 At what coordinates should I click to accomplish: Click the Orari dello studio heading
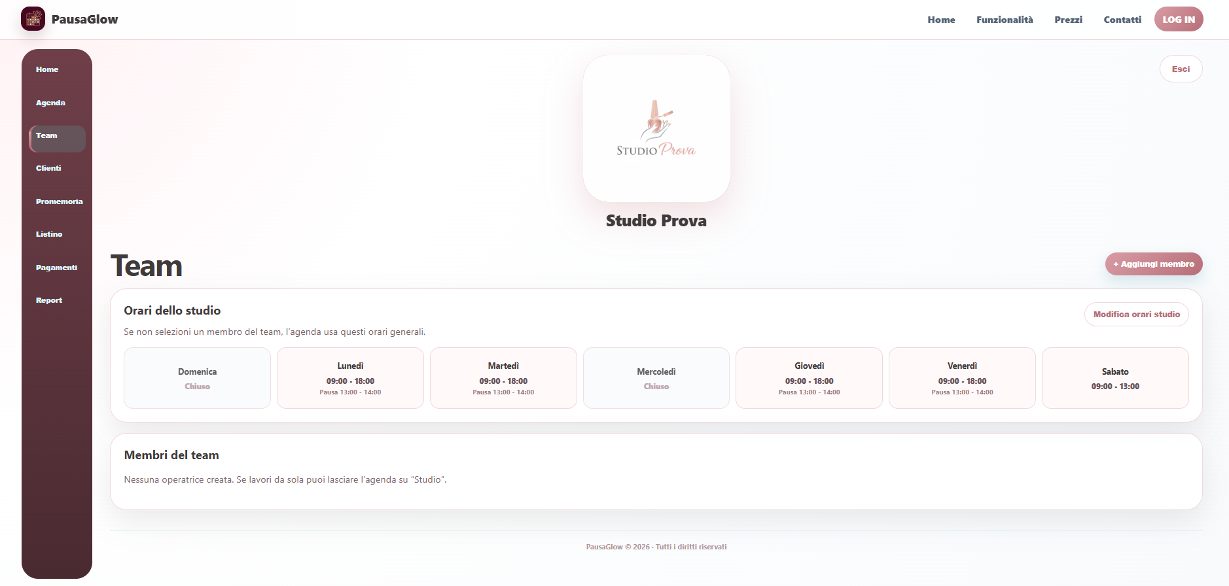pos(172,311)
